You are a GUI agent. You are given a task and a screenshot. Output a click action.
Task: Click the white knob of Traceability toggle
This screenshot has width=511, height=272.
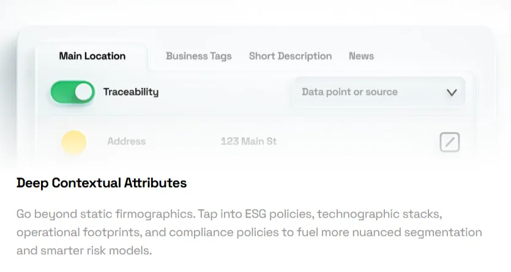[x=84, y=92]
